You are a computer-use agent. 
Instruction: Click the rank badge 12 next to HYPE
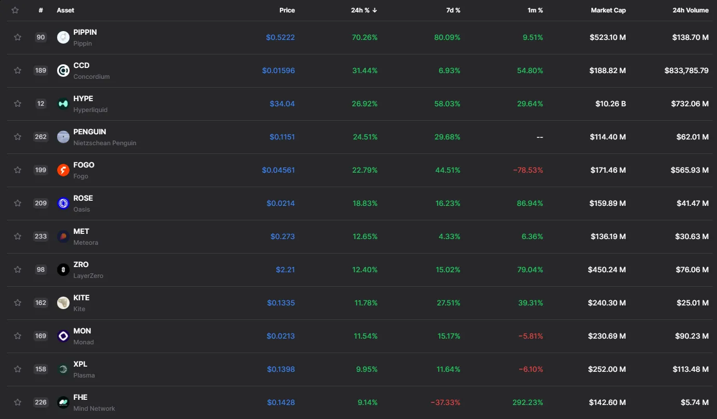click(40, 103)
